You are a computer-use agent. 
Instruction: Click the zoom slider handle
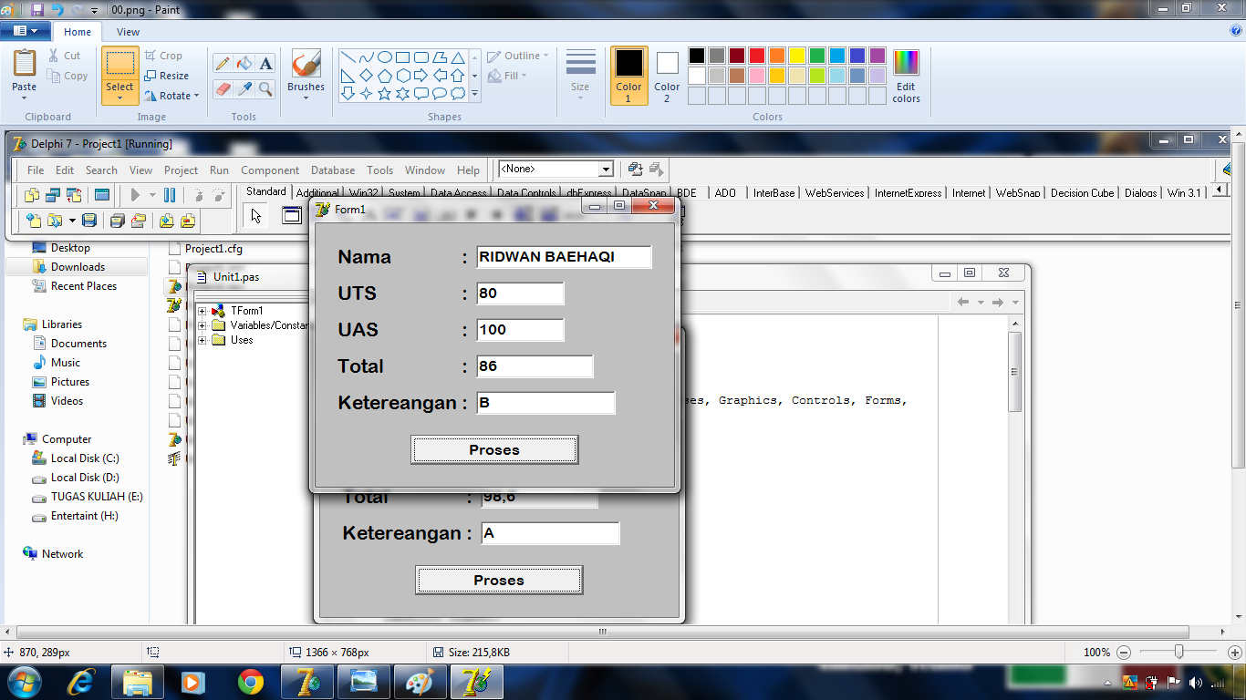pos(1179,652)
